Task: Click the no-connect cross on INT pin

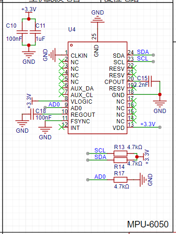Action: point(61,127)
